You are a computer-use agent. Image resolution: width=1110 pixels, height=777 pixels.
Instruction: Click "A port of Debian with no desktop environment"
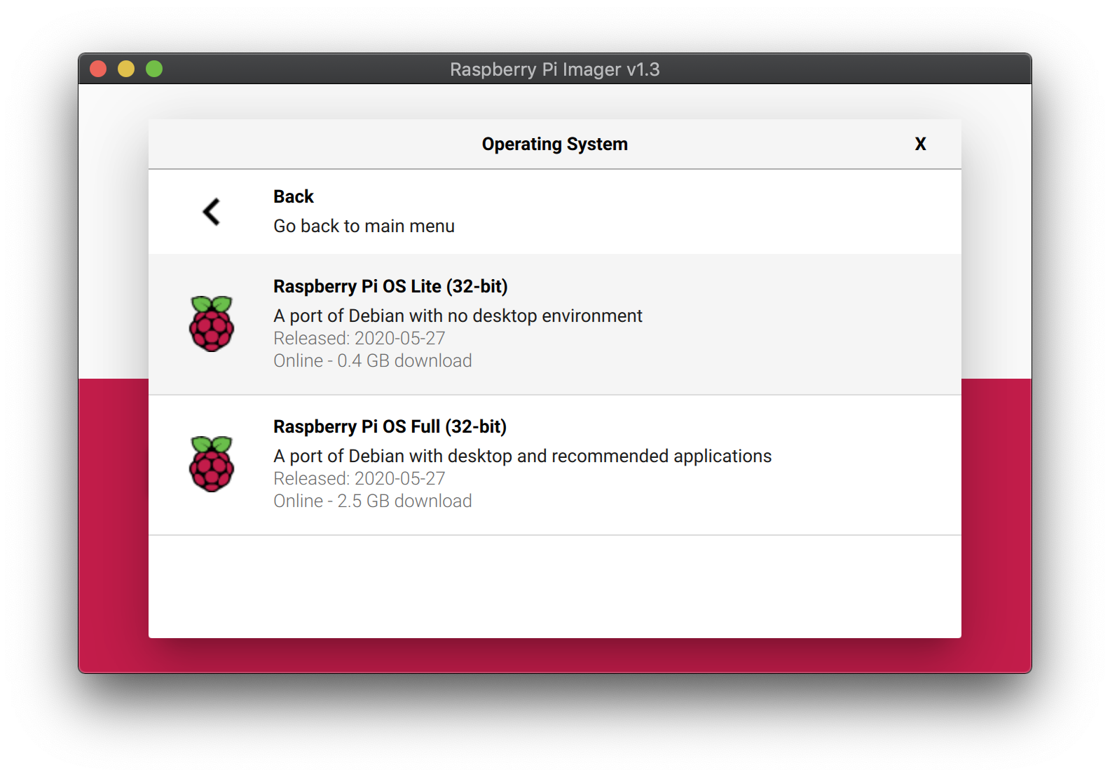(x=458, y=316)
